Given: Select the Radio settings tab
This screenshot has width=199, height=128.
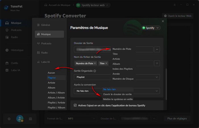Looking at the screenshot, I should coord(49,53).
